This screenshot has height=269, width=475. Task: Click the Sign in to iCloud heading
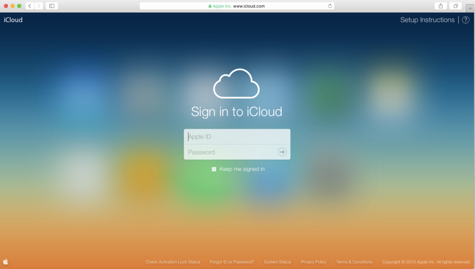tap(237, 112)
